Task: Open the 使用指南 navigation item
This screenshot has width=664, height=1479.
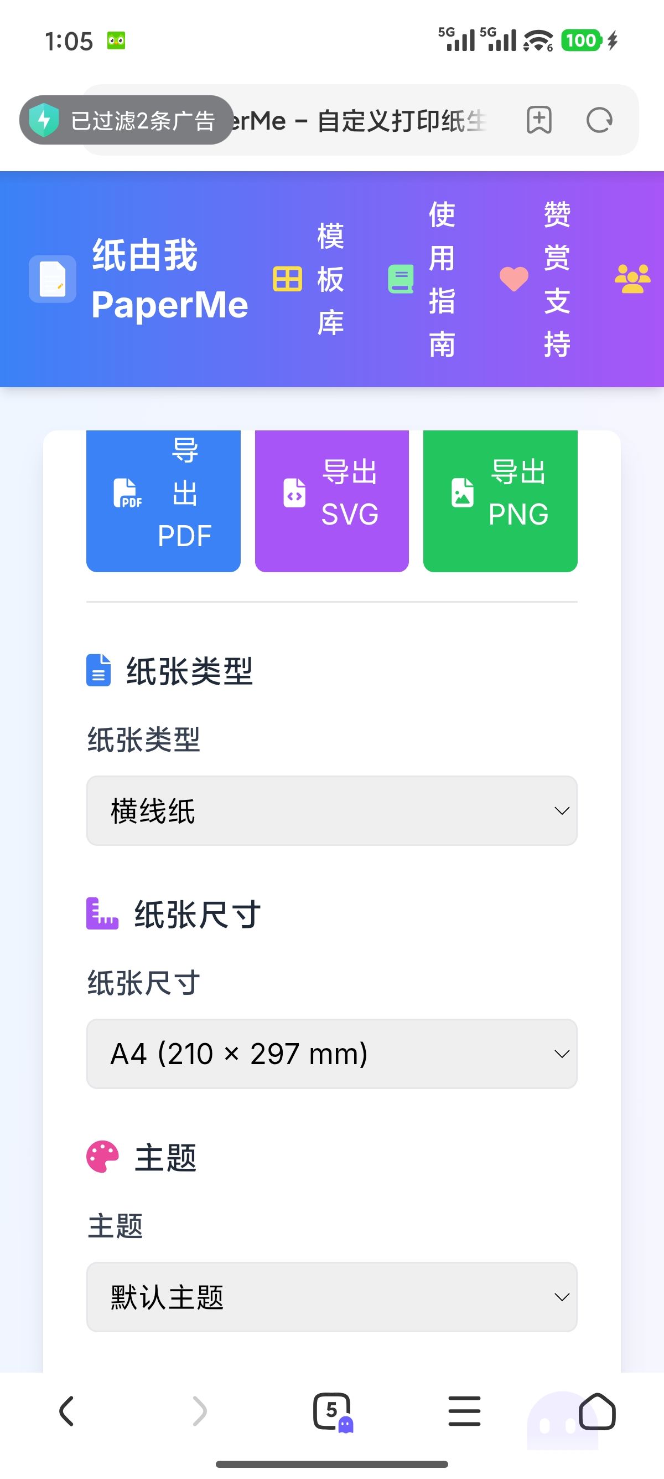Action: (x=423, y=279)
